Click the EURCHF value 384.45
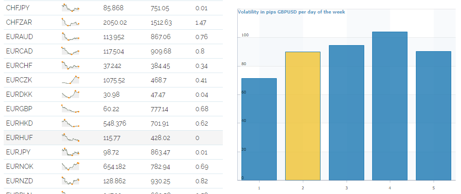Image resolution: width=461 pixels, height=194 pixels. click(x=160, y=66)
